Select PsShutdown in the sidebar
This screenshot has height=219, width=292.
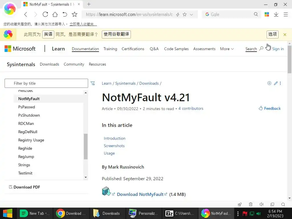[29, 115]
